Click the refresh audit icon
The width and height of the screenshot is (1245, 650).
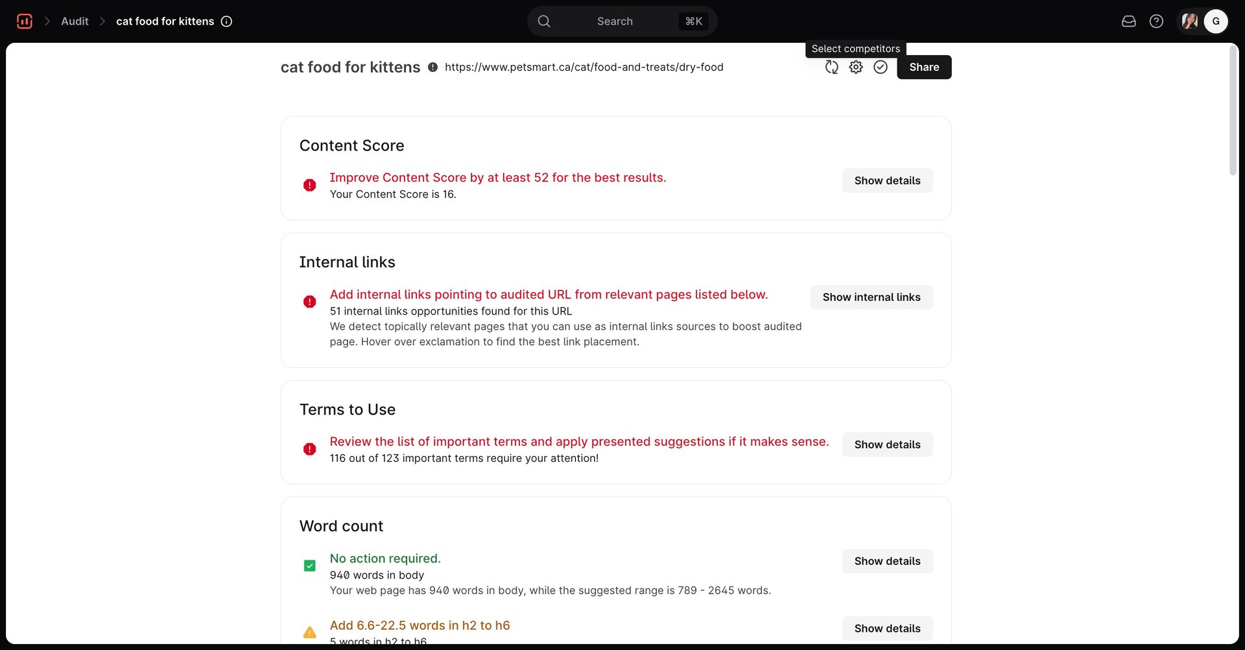pyautogui.click(x=831, y=67)
